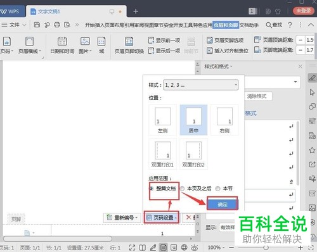
Task: Open the 页眉横线 header line tool
Action: [x=30, y=45]
